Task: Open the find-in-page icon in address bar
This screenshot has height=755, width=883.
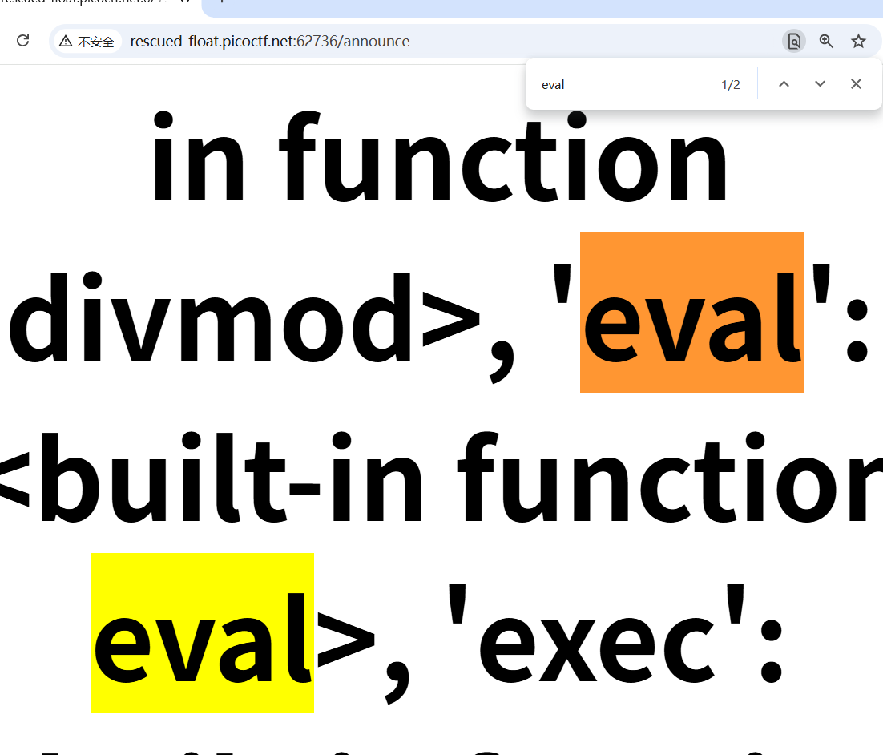Action: pos(793,42)
